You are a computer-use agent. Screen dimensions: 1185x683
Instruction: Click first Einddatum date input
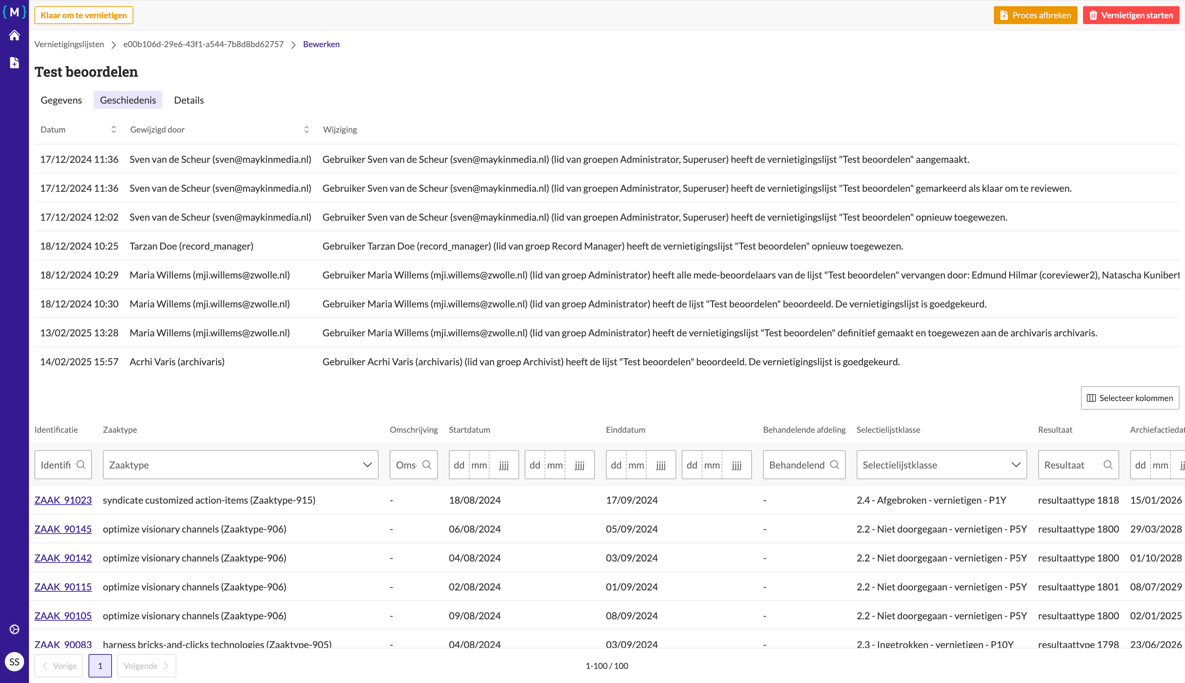(x=641, y=464)
